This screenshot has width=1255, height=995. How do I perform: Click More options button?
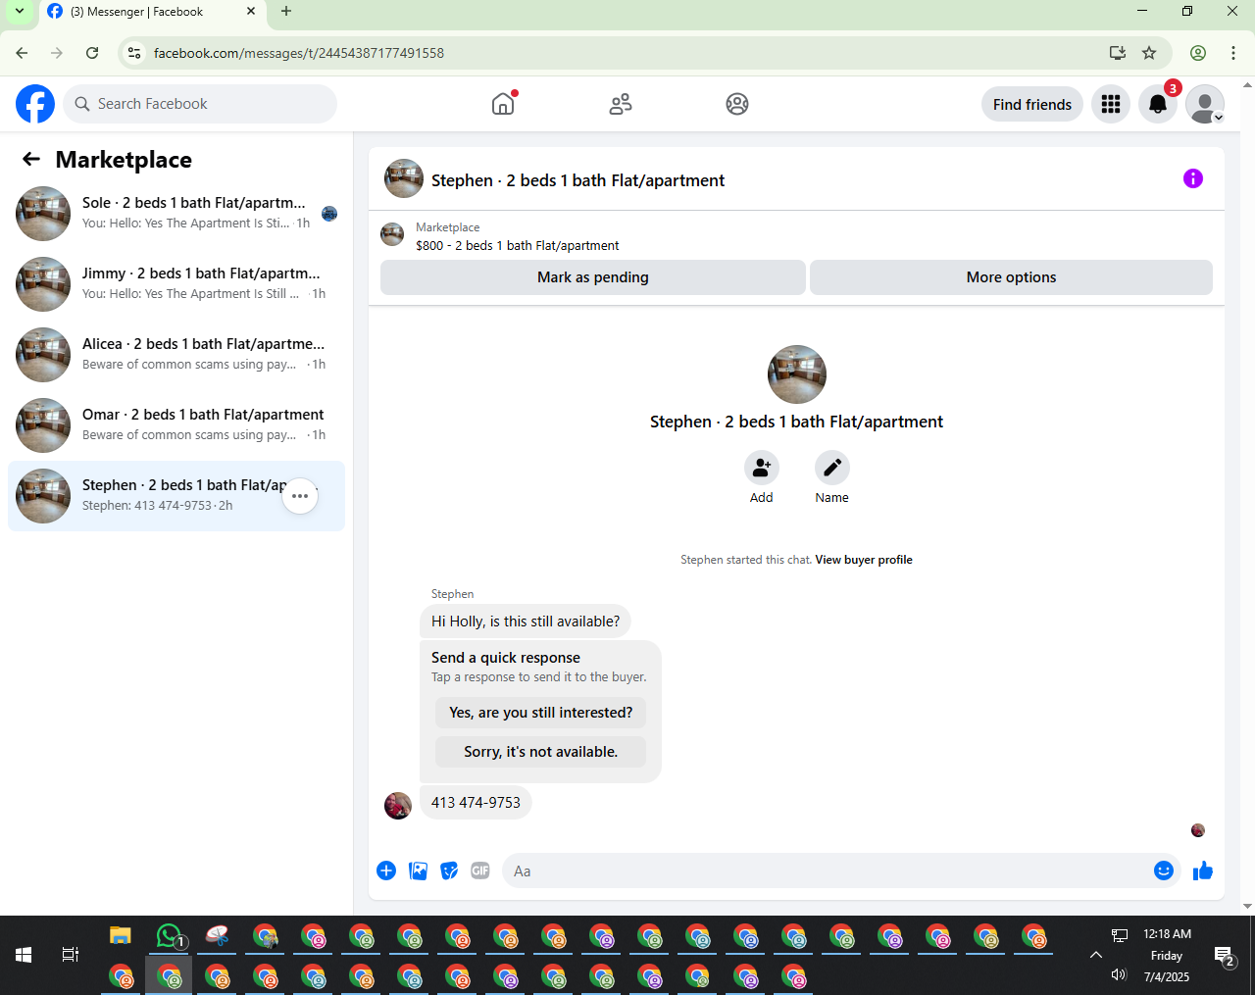tap(1011, 277)
